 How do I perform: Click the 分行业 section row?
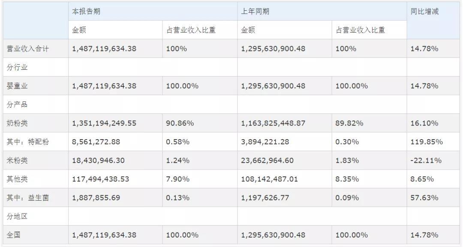(18, 68)
